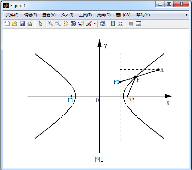Image resolution: width=192 pixels, height=170 pixels.
Task: Click the Link Plot icon
Action: (x=102, y=24)
